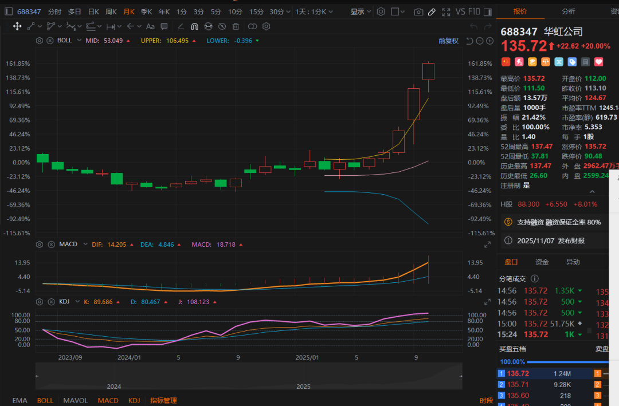Open BOLL indicator settings gear
Screen dimensions: 619x406
[39, 41]
